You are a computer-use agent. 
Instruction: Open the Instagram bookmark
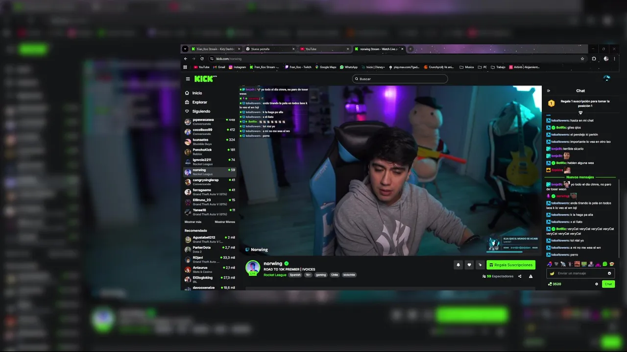coord(237,67)
